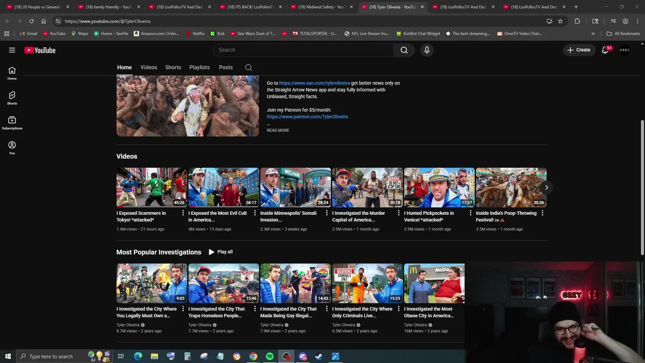Open Kick bookmark
The image size is (645, 363).
click(217, 34)
